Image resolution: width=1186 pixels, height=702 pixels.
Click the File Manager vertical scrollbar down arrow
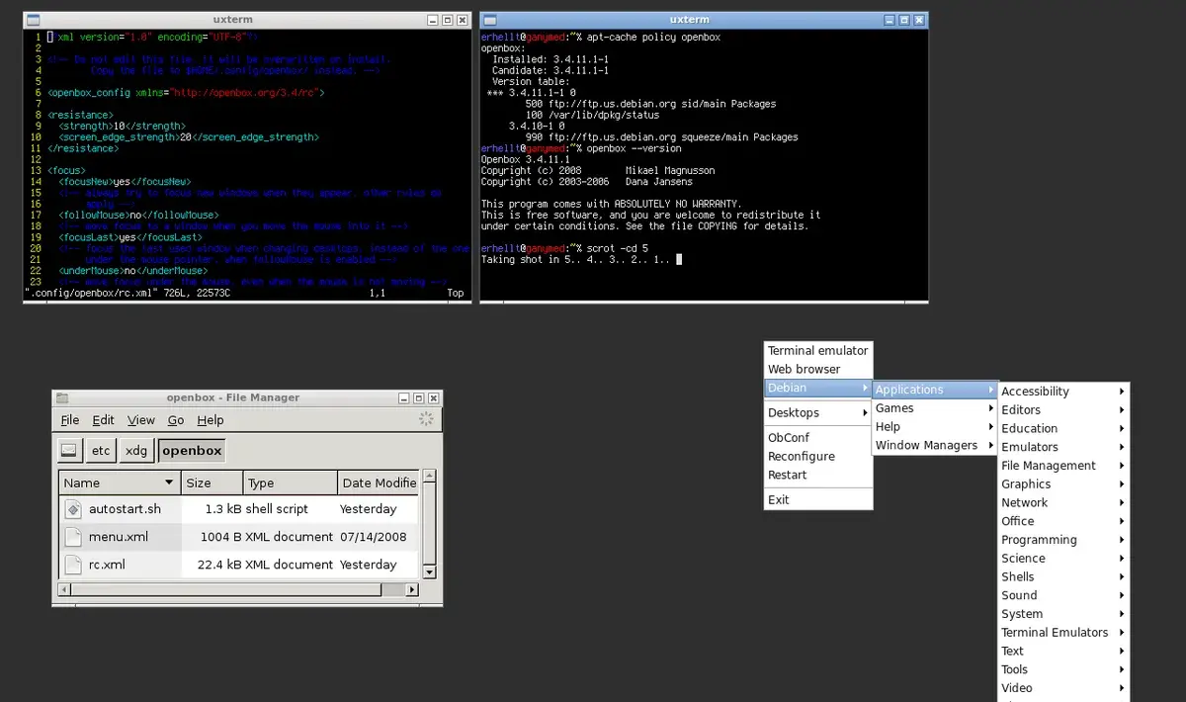(429, 571)
